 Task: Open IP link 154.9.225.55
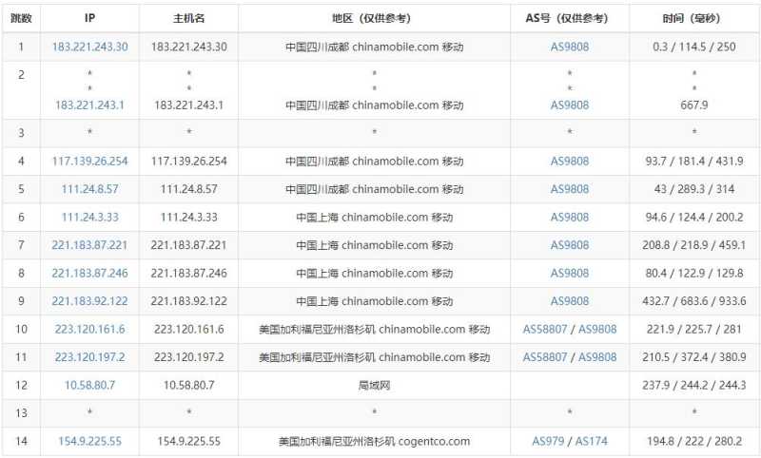(x=89, y=441)
